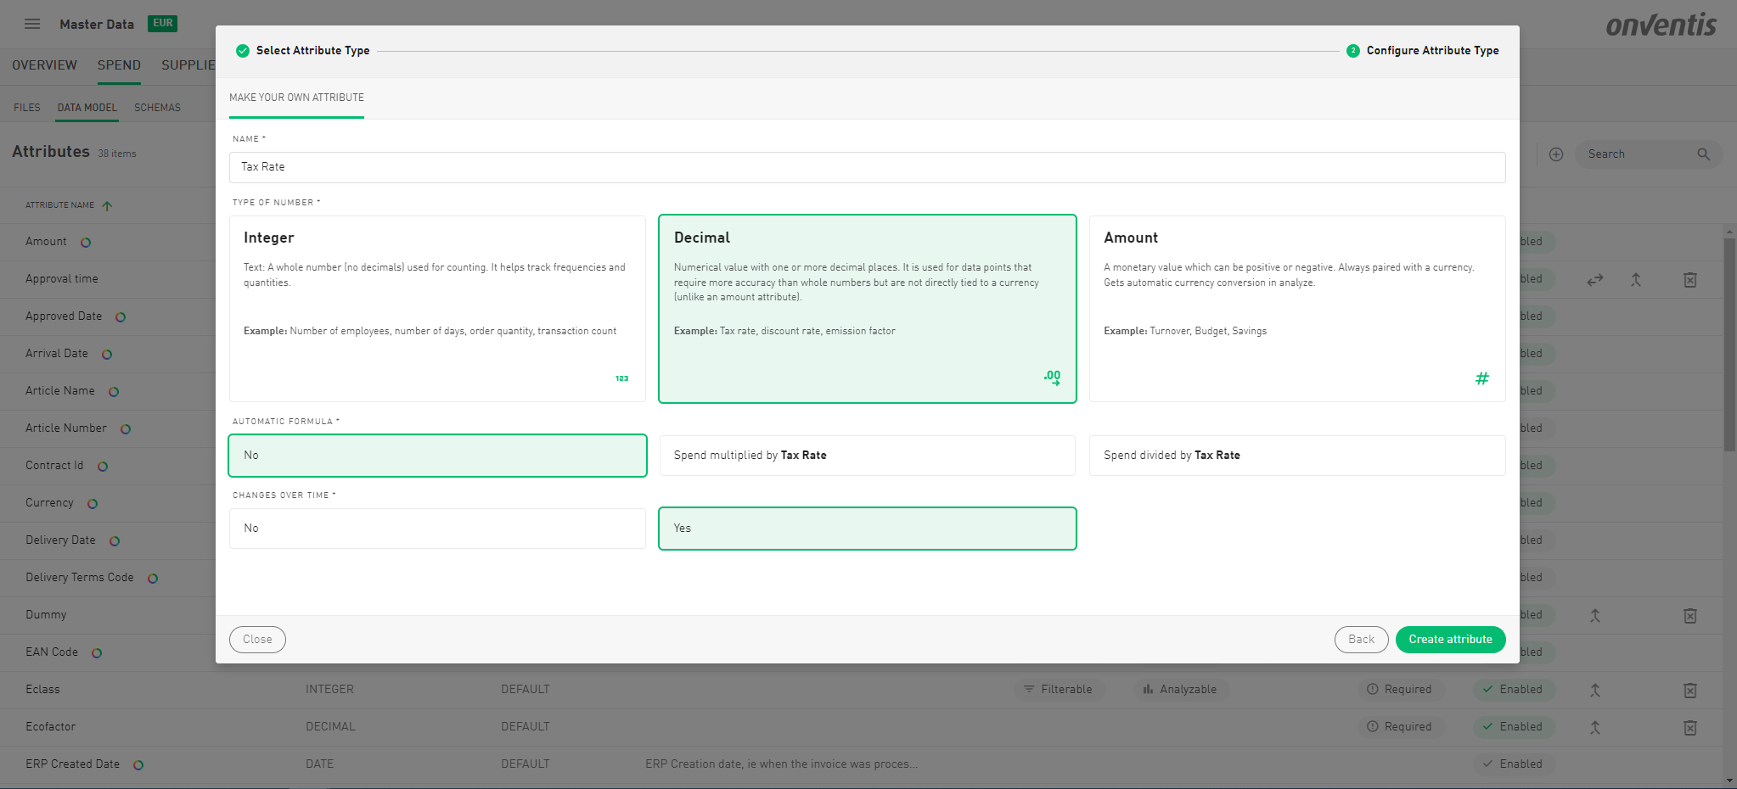Click the delete icon in Ecofactor row
1737x789 pixels.
tap(1689, 728)
